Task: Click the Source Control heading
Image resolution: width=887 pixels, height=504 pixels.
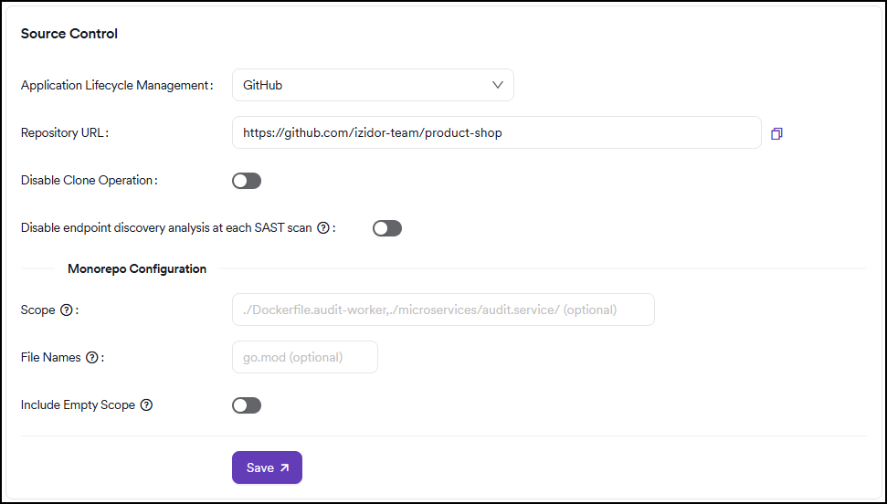Action: [69, 34]
